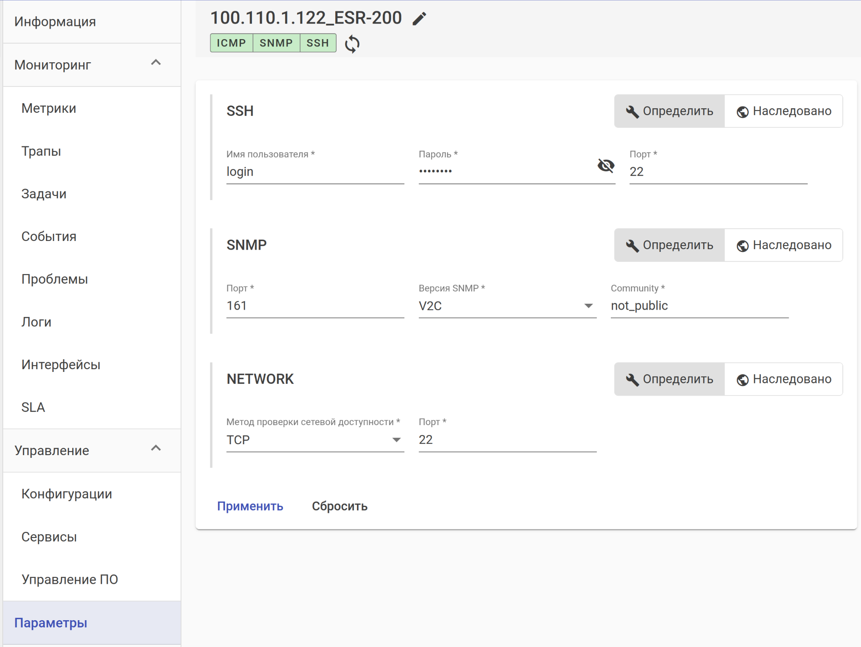
Task: Collapse the 'Управление' sidebar section
Action: coord(156,448)
